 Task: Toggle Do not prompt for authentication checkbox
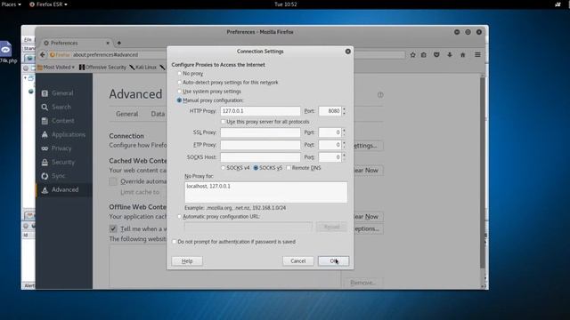(175, 242)
